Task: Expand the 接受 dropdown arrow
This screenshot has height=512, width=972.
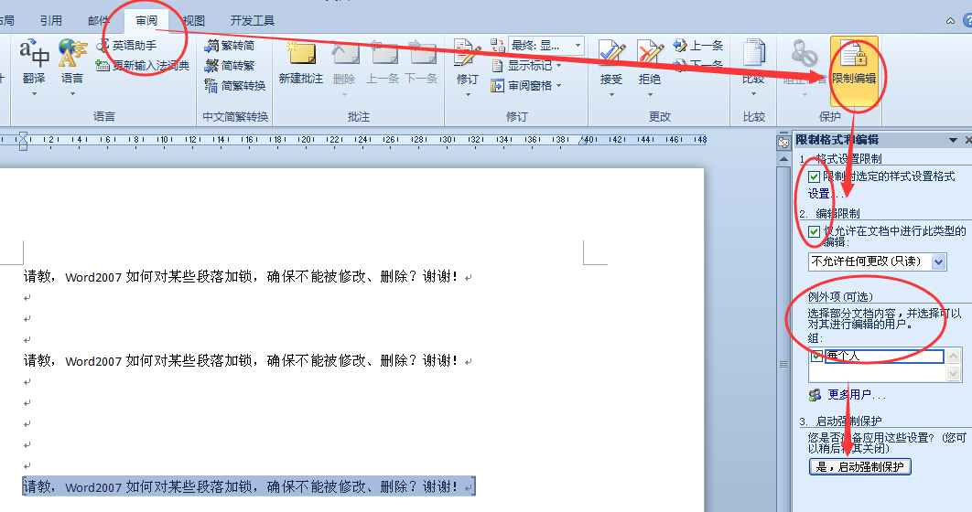Action: click(611, 94)
